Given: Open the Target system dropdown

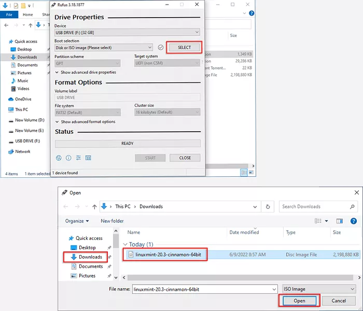Looking at the screenshot, I should pos(167,63).
